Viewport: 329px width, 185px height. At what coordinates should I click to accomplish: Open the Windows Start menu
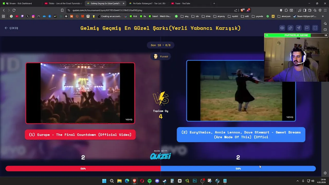coord(104,181)
